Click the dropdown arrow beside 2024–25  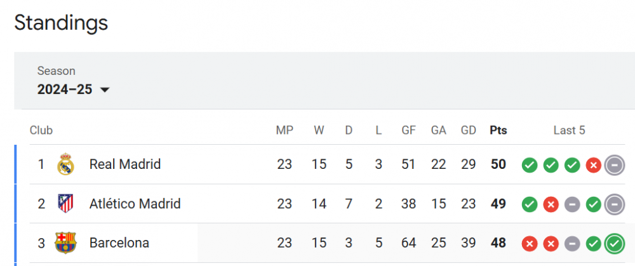tap(105, 90)
